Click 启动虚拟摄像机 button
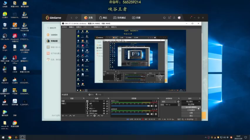The height and width of the screenshot is (140, 250). point(191,107)
